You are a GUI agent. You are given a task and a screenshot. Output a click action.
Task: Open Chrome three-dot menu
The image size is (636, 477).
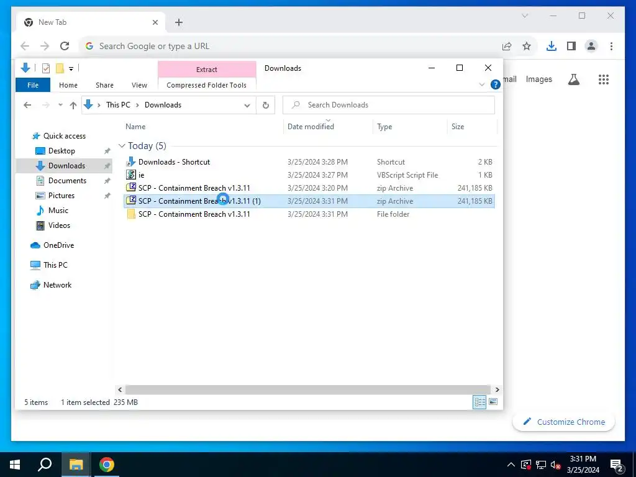tap(611, 46)
